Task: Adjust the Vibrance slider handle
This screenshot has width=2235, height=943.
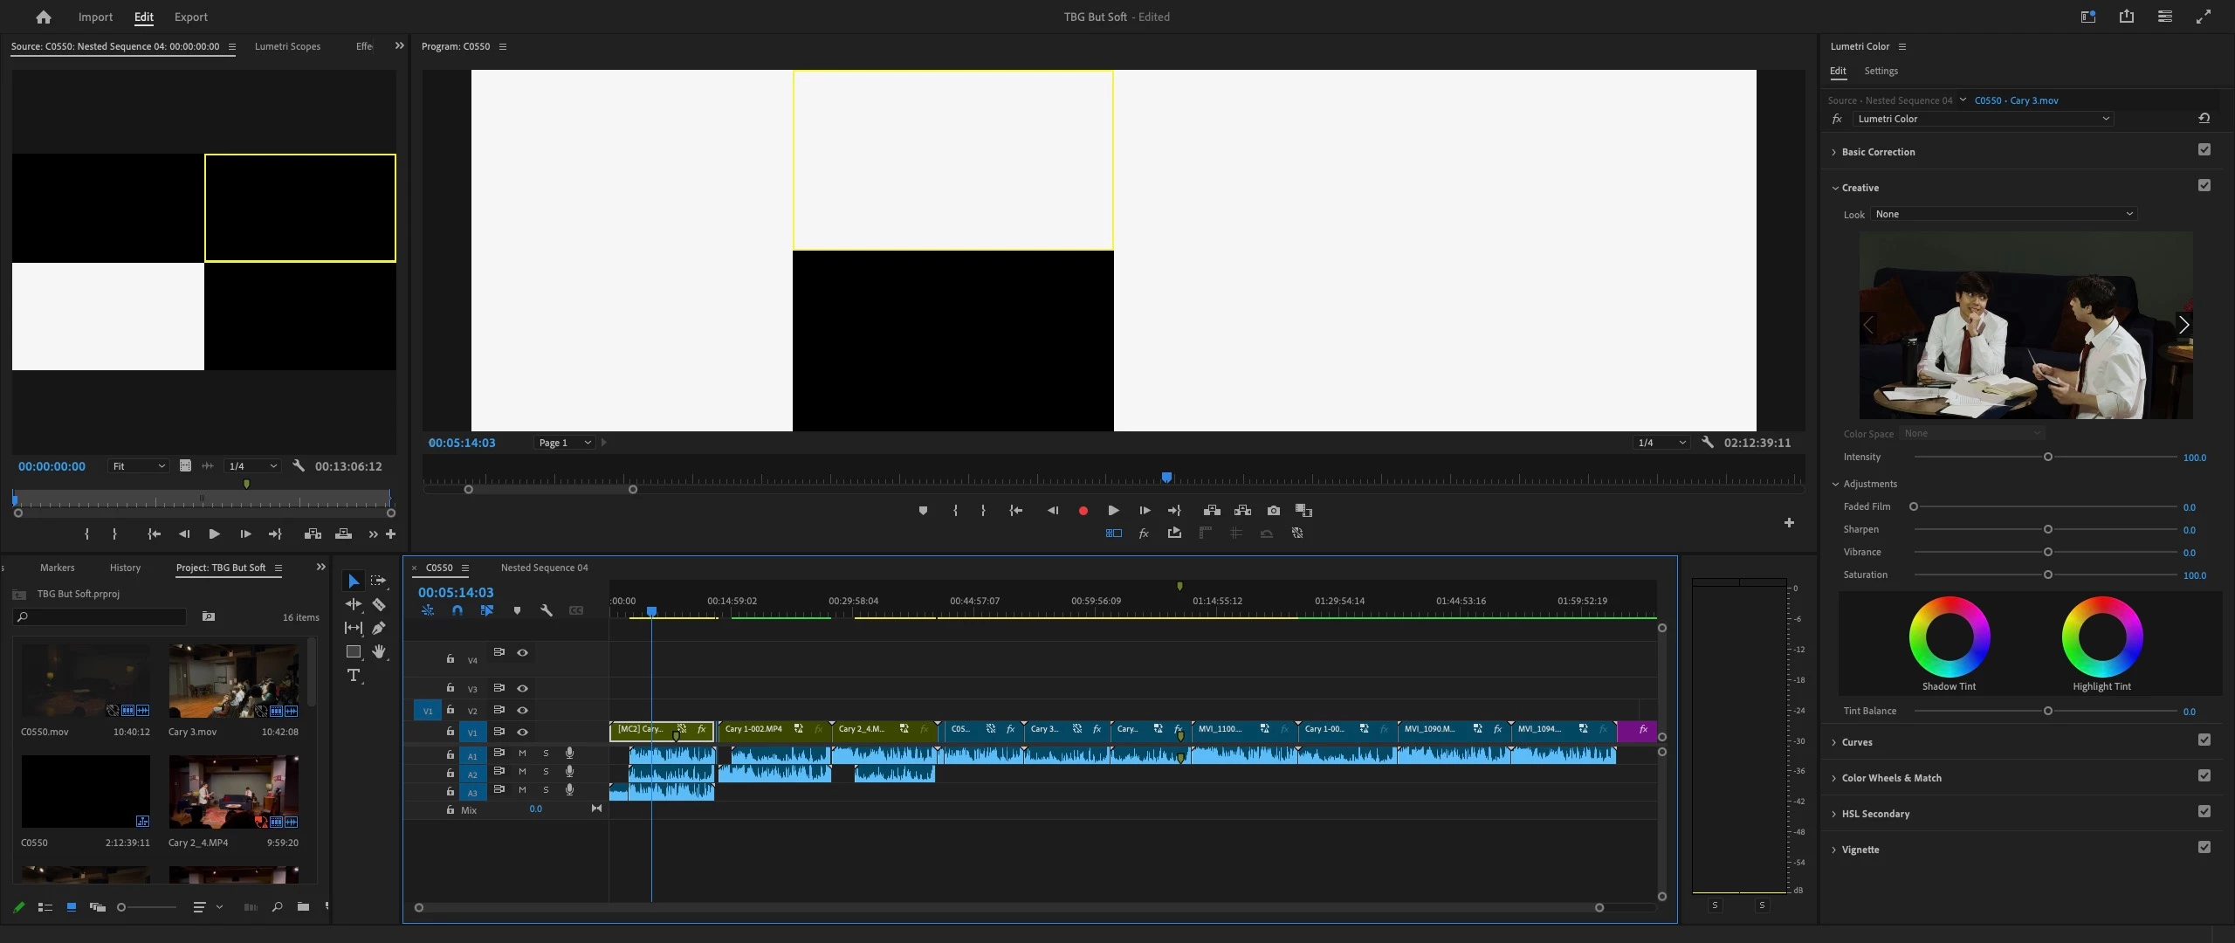Action: (2047, 552)
